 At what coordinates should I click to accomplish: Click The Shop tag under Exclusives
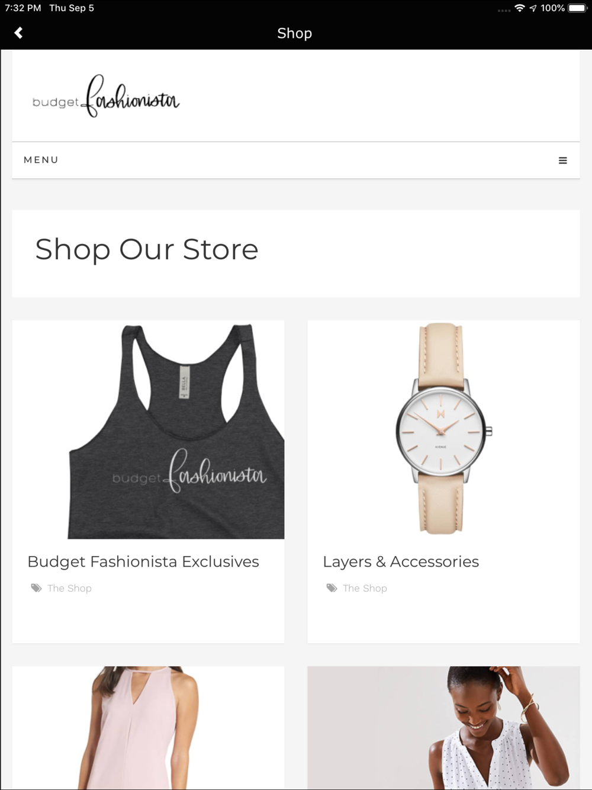[x=69, y=588]
